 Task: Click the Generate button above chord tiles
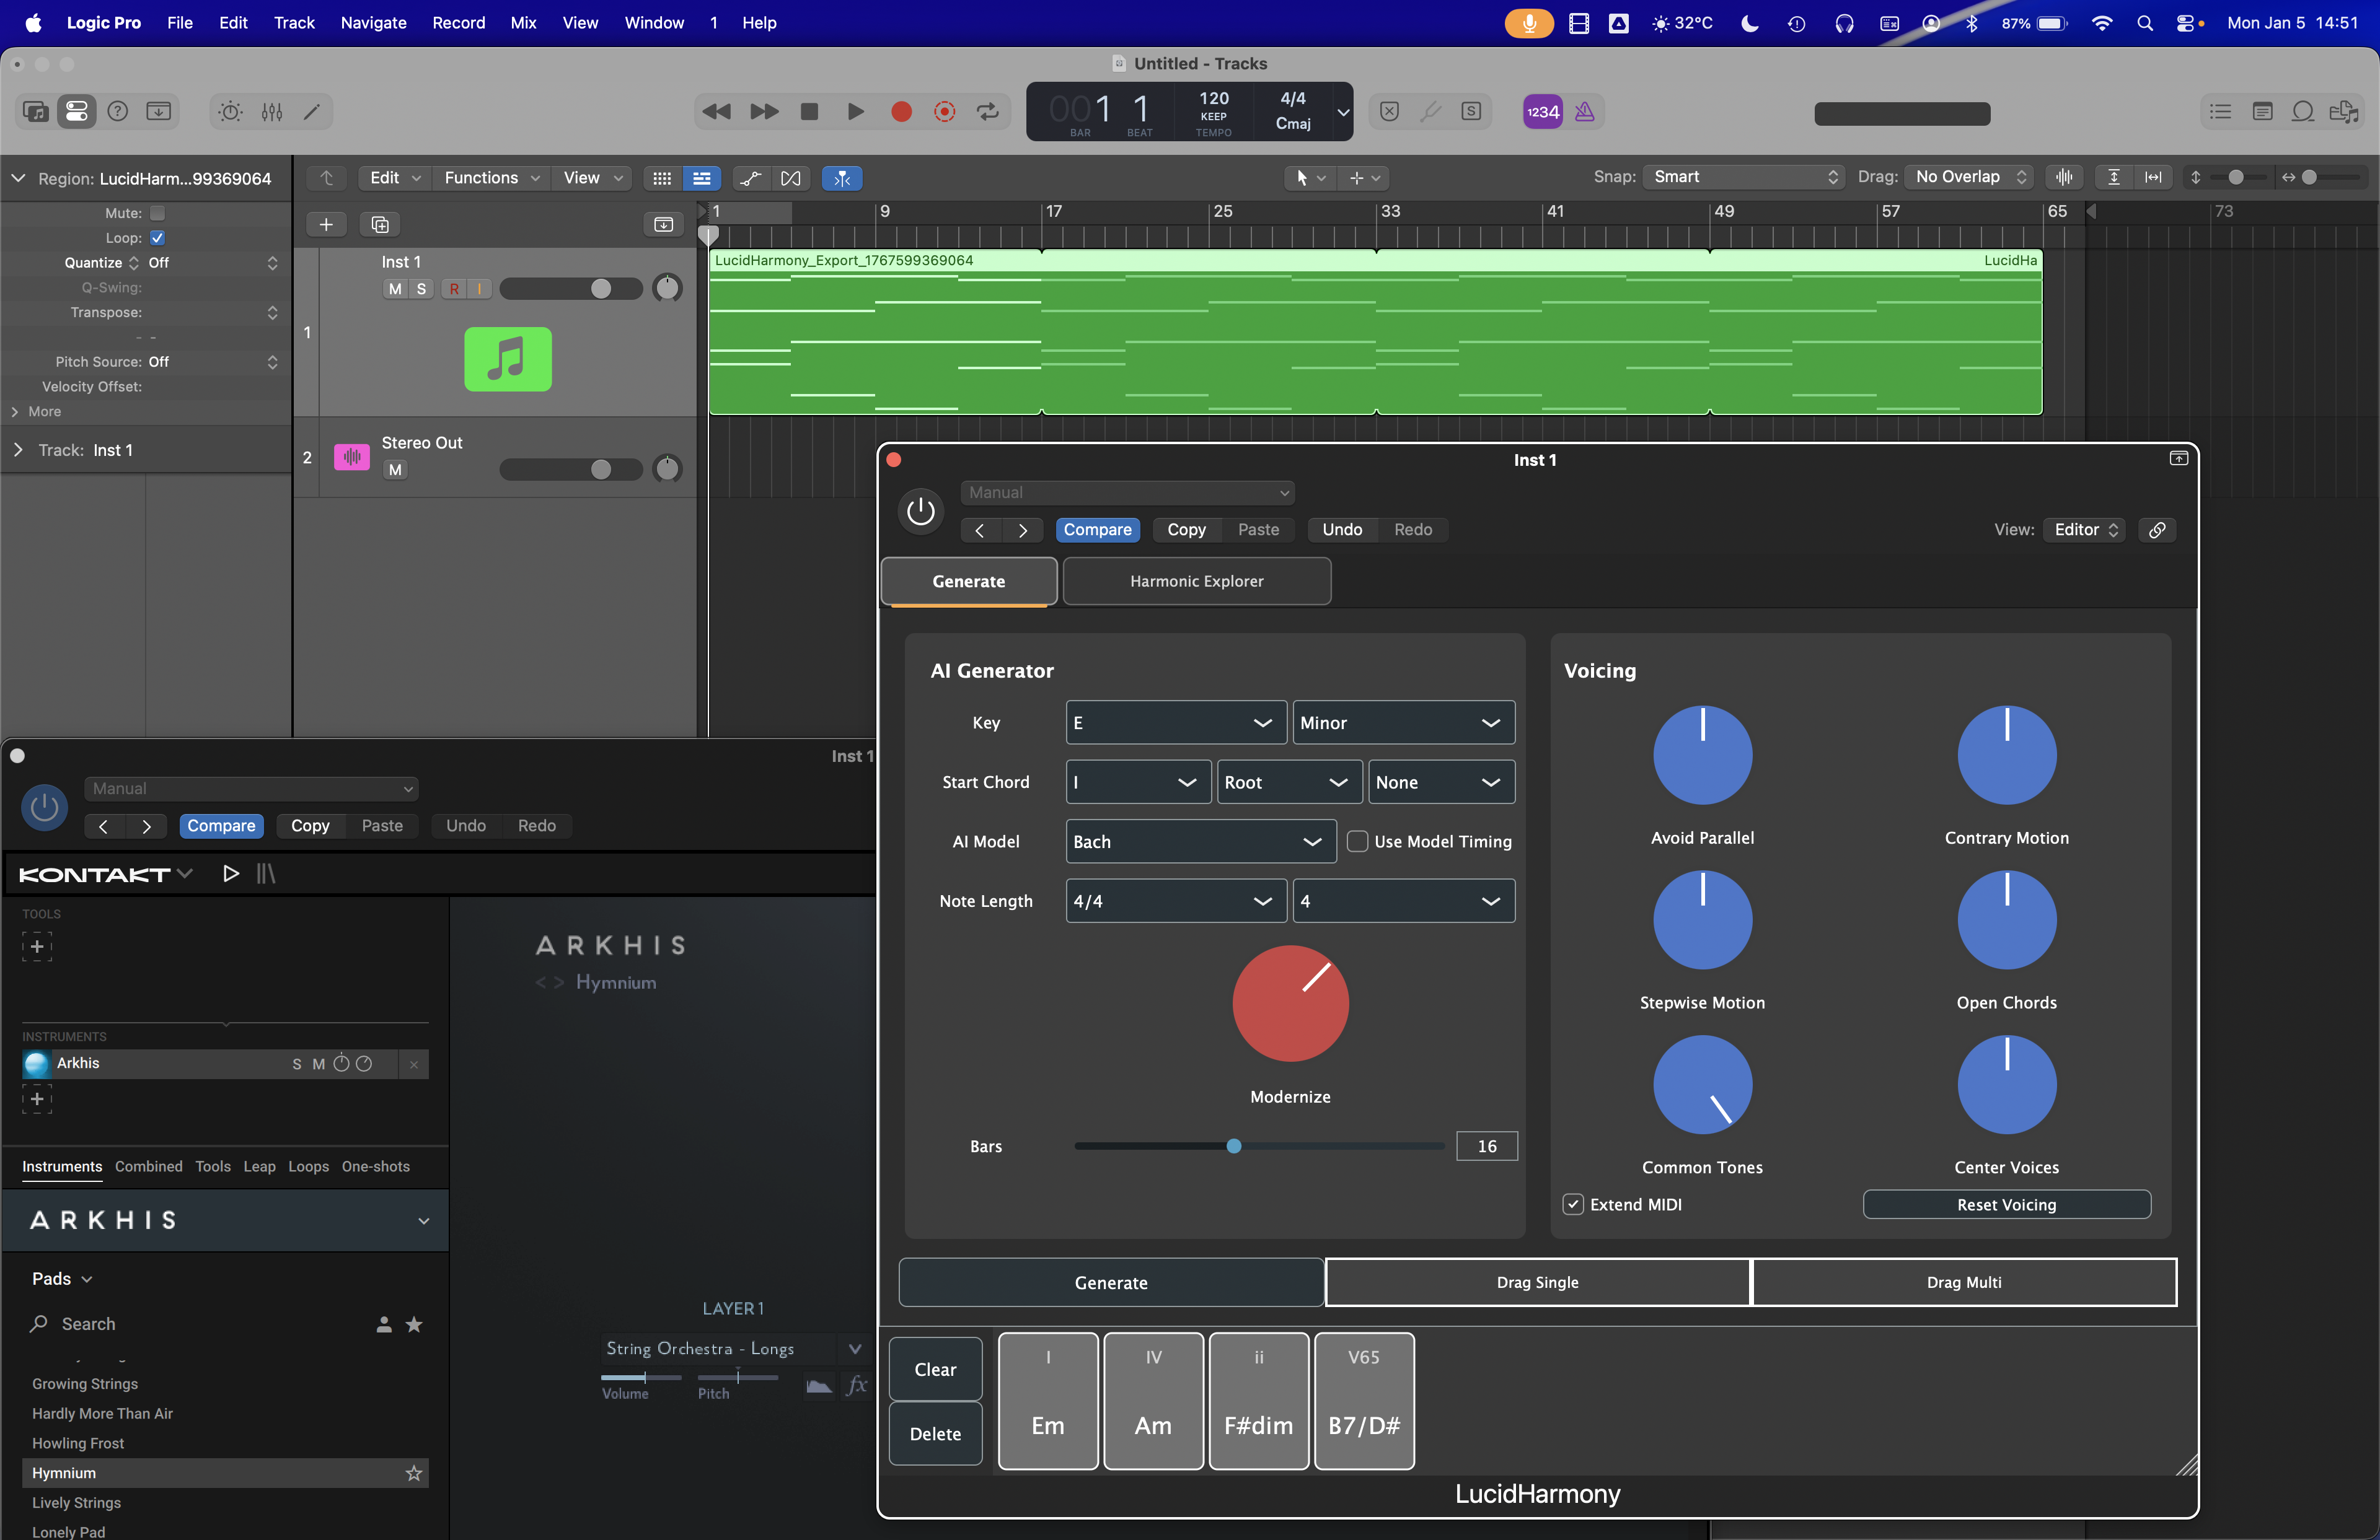1111,1282
